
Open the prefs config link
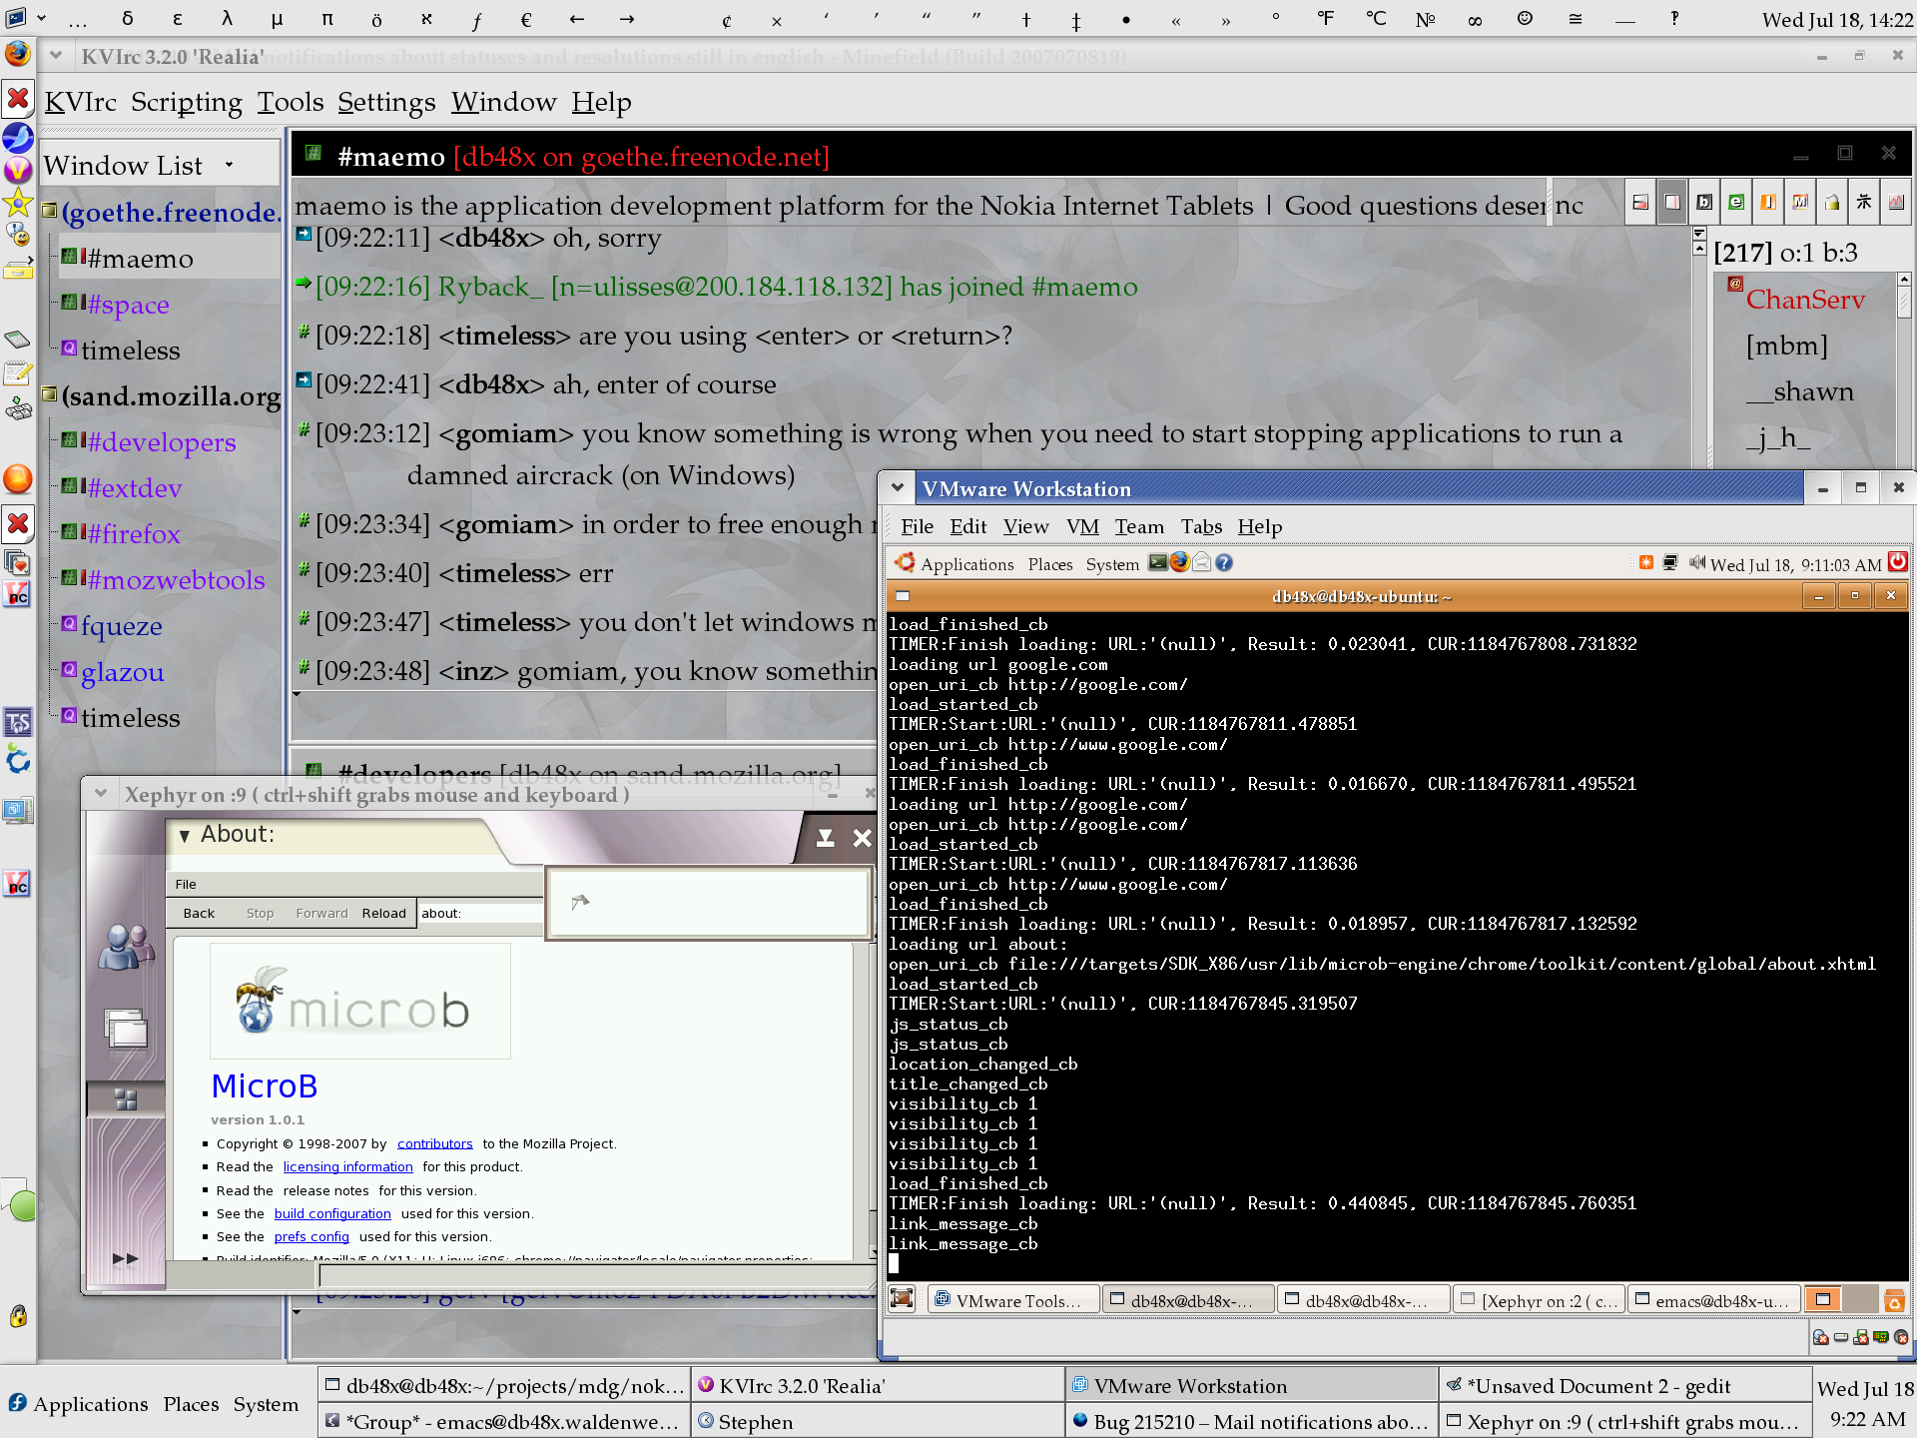pos(312,1236)
